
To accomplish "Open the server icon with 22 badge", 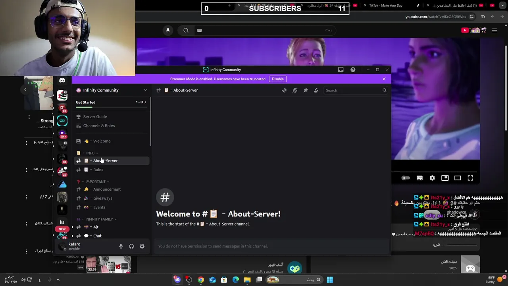I will (x=62, y=171).
